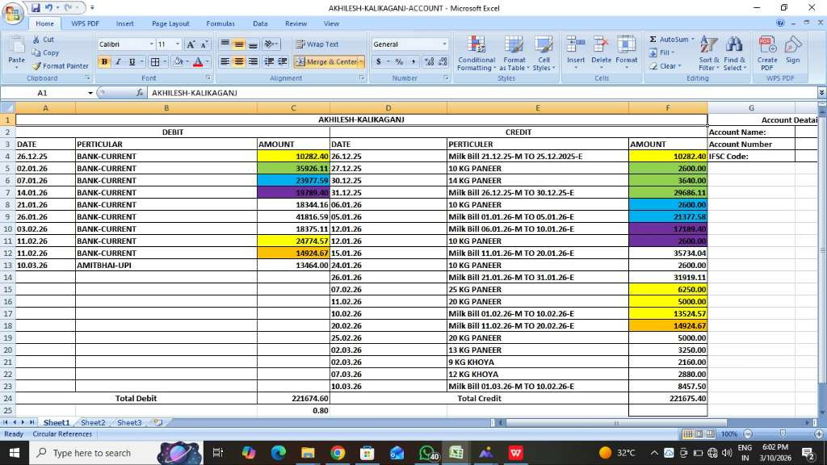
Task: Click AutoSum
Action: (x=668, y=40)
